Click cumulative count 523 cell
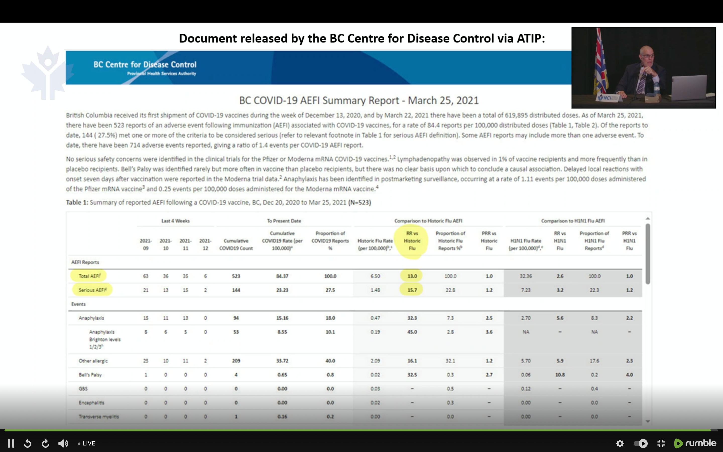Viewport: 723px width, 452px height. (236, 276)
